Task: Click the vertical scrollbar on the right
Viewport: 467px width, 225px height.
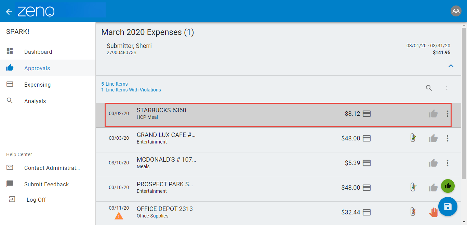Action: click(x=465, y=103)
